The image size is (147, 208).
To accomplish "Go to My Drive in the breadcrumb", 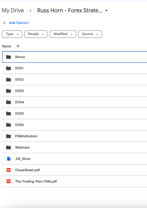I will coord(13,11).
